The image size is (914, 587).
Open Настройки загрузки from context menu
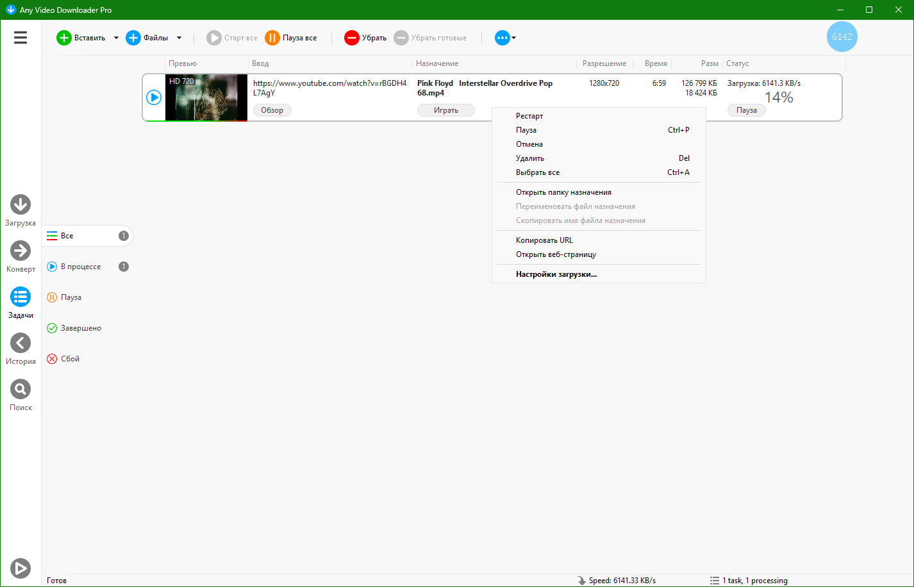556,274
